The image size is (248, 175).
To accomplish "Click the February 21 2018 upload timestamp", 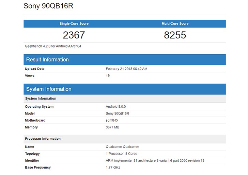I will (126, 69).
